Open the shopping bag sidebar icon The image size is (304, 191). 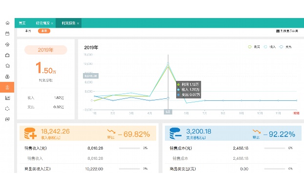(x=7, y=55)
